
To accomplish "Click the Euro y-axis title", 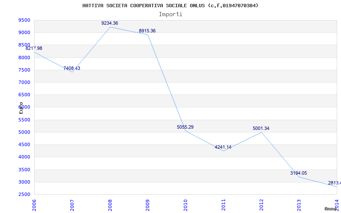I will (x=21, y=108).
